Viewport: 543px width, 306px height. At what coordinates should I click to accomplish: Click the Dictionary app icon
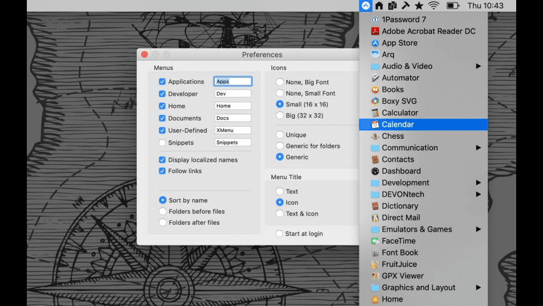(375, 206)
